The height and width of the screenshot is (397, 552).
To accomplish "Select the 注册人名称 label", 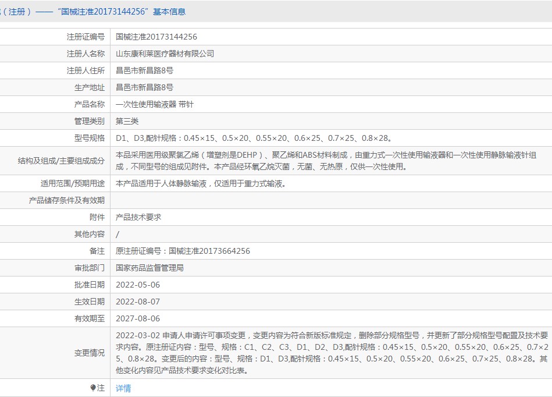I will [86, 54].
